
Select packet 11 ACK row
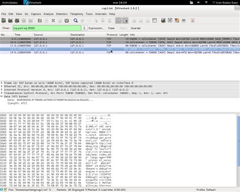[120, 46]
